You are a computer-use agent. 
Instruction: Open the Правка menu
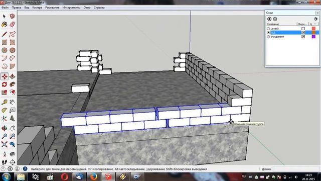(17, 8)
